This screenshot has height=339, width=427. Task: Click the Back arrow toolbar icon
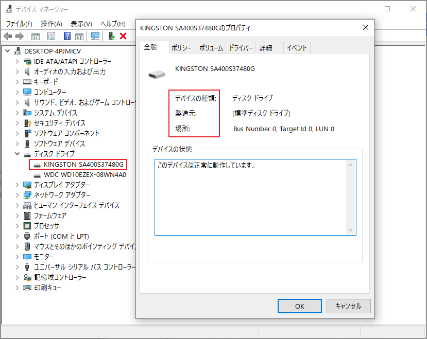point(8,36)
